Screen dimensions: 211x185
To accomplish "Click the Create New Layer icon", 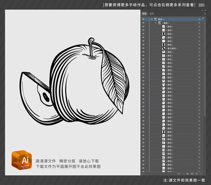I will coord(197,174).
